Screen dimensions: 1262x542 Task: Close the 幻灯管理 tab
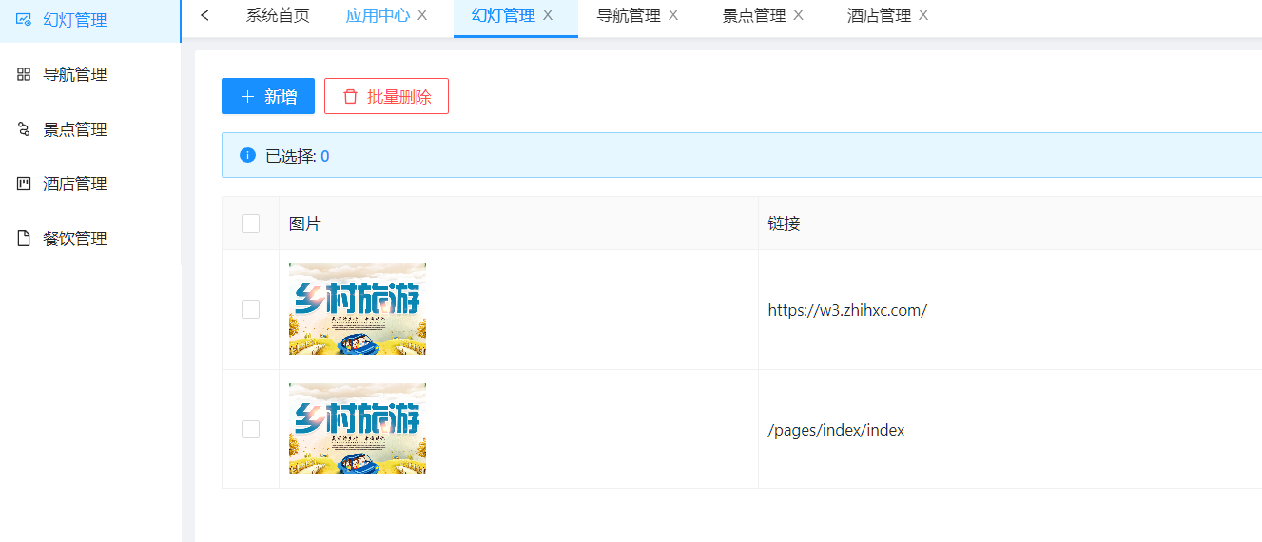pos(548,15)
